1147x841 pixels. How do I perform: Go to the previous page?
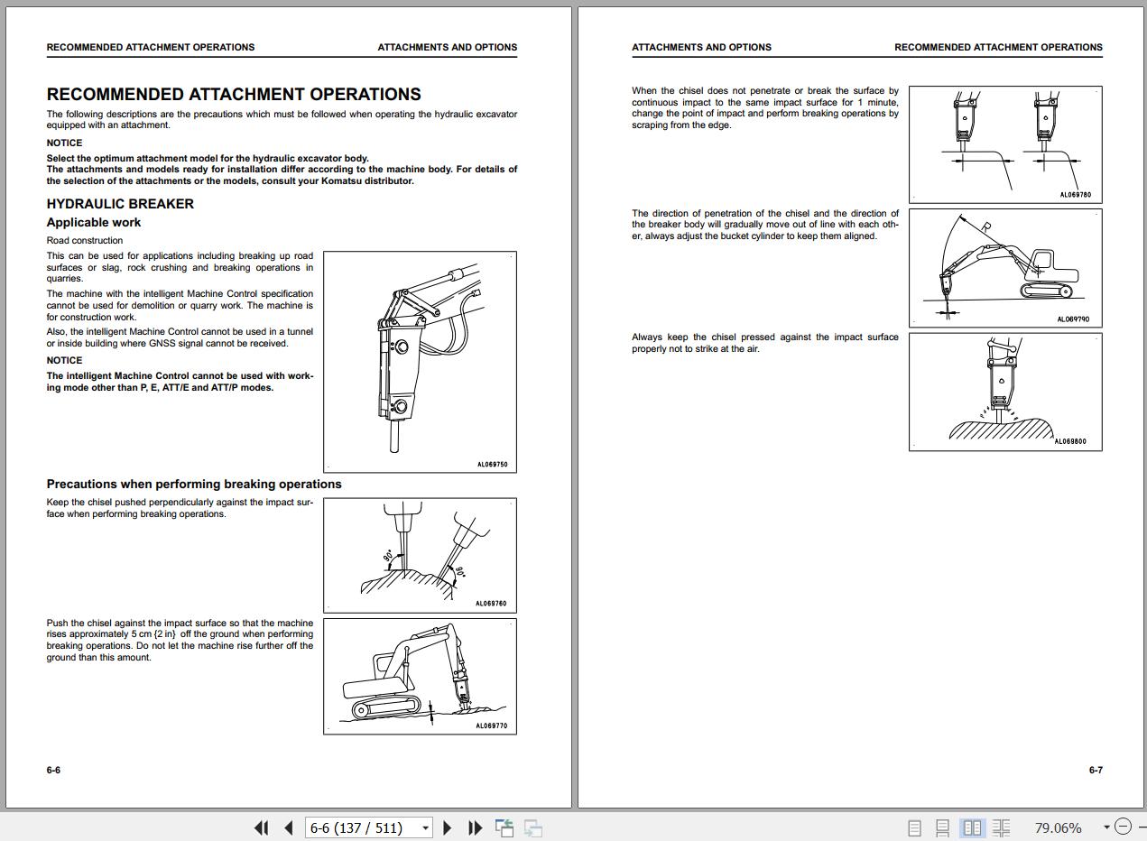tap(289, 827)
